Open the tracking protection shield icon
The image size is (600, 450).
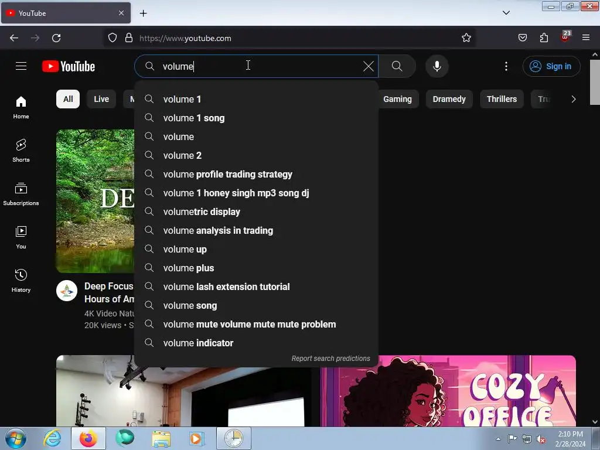point(112,38)
